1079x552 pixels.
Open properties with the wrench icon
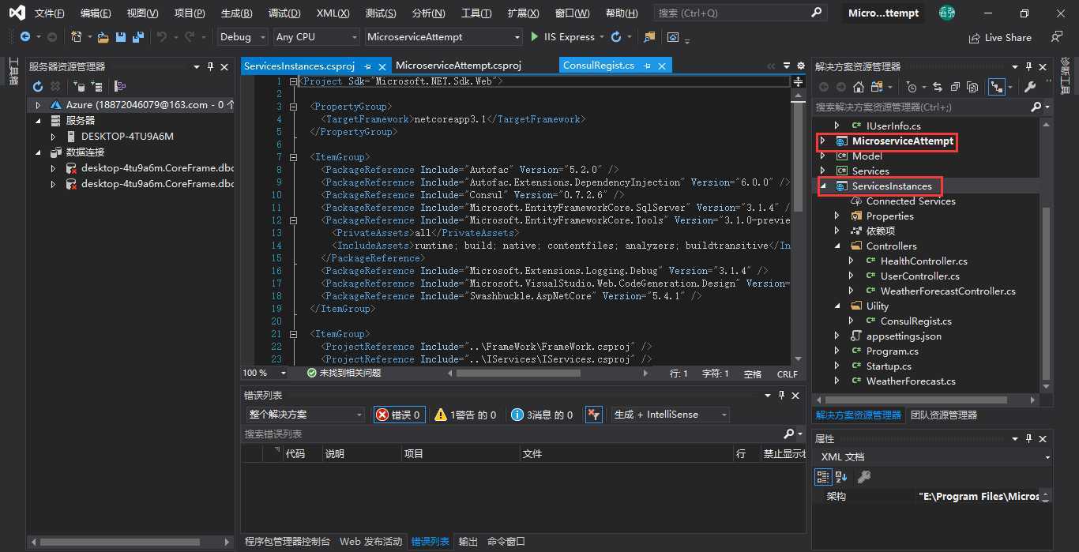(1030, 87)
